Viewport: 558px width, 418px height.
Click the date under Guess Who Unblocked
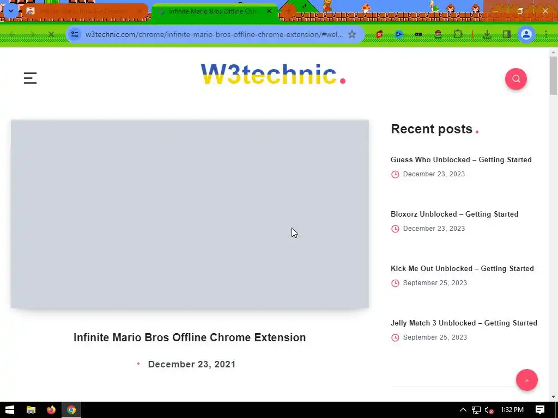click(434, 174)
